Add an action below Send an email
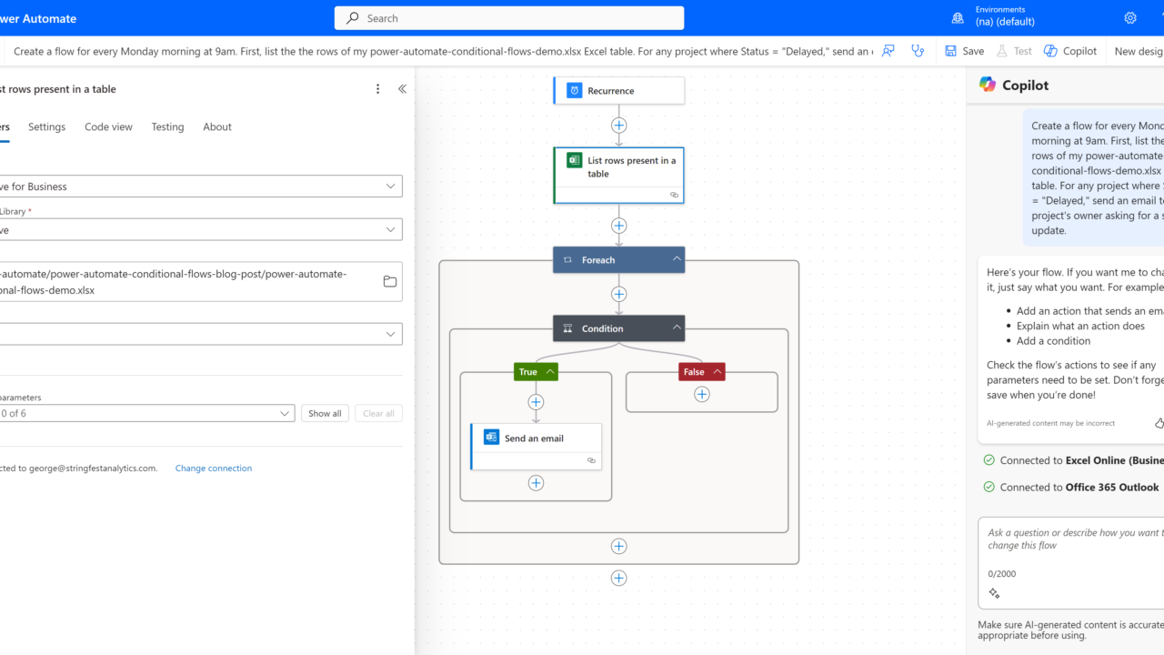 pos(536,483)
